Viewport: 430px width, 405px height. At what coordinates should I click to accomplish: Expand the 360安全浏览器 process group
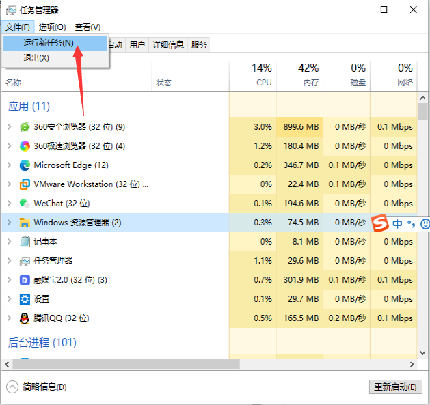coord(9,127)
